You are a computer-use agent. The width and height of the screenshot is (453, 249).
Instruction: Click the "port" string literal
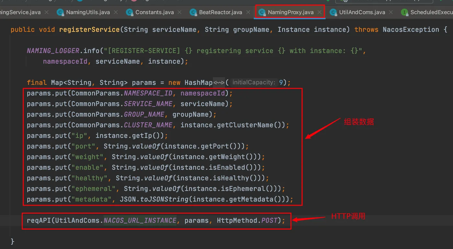point(83,146)
